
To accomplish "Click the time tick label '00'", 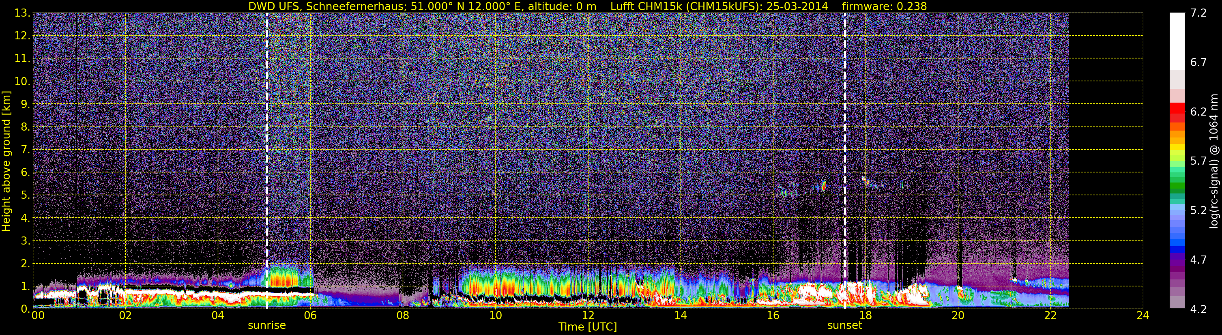I will click(x=38, y=316).
